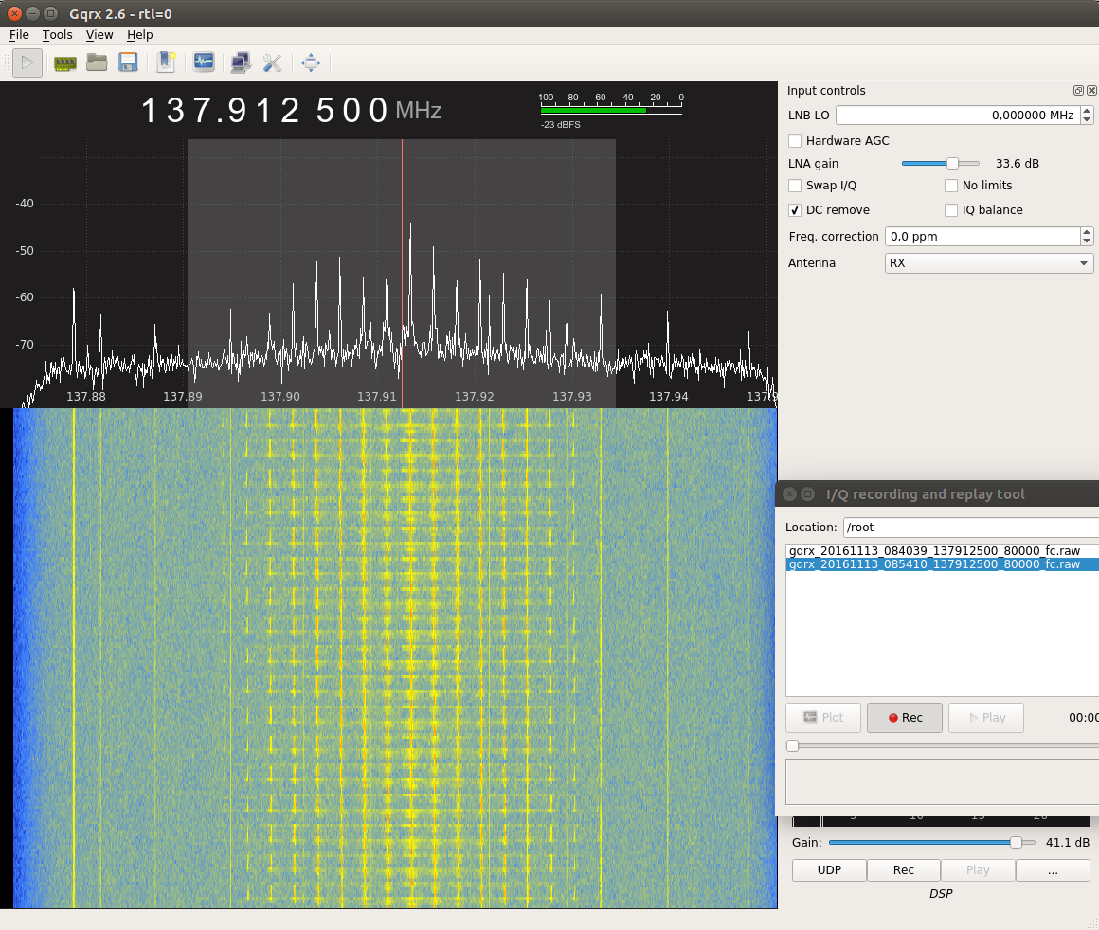The image size is (1099, 930).
Task: Enable the Swap I/Q checkbox
Action: (795, 186)
